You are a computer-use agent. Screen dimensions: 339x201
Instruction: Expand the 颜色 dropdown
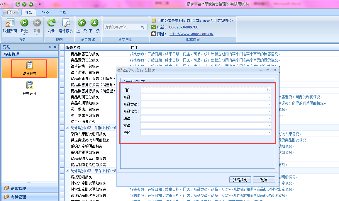(x=269, y=132)
